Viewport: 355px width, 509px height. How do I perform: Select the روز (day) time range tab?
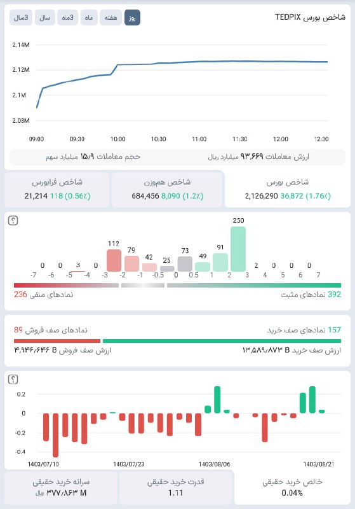132,18
